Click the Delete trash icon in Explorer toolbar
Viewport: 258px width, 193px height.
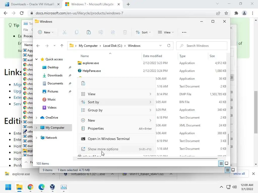point(125,32)
